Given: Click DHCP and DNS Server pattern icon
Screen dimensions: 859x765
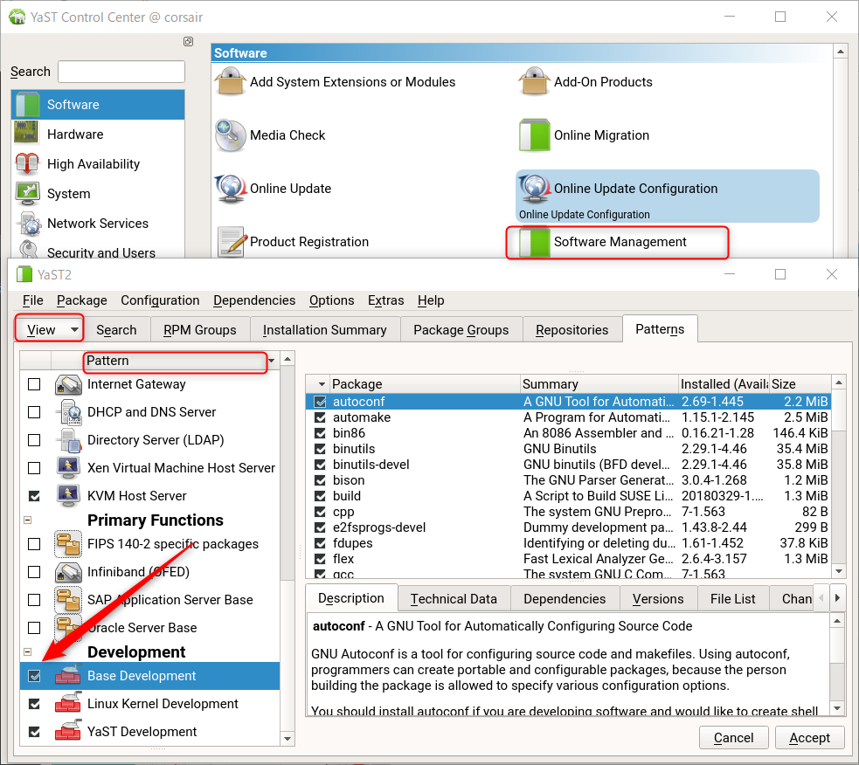Looking at the screenshot, I should pyautogui.click(x=69, y=412).
